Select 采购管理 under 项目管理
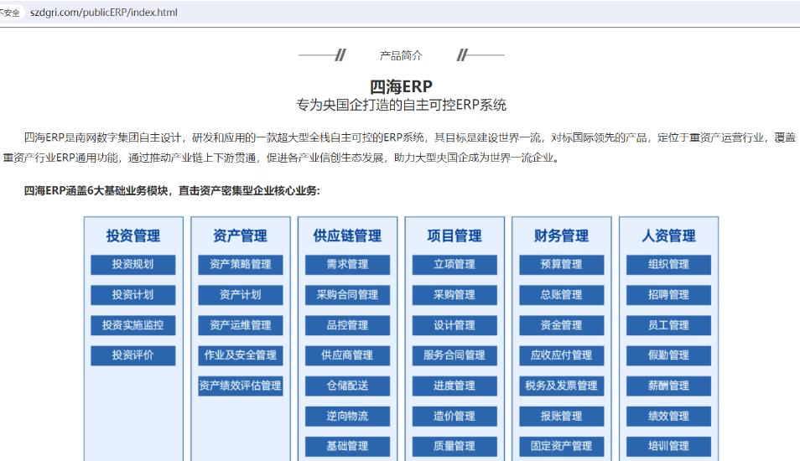800x461 pixels. (455, 295)
